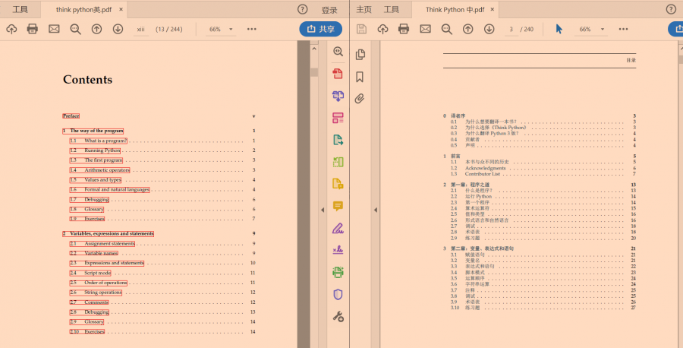Image resolution: width=683 pixels, height=348 pixels.
Task: Expand the right window's navigation pane arrow
Action: point(375,209)
